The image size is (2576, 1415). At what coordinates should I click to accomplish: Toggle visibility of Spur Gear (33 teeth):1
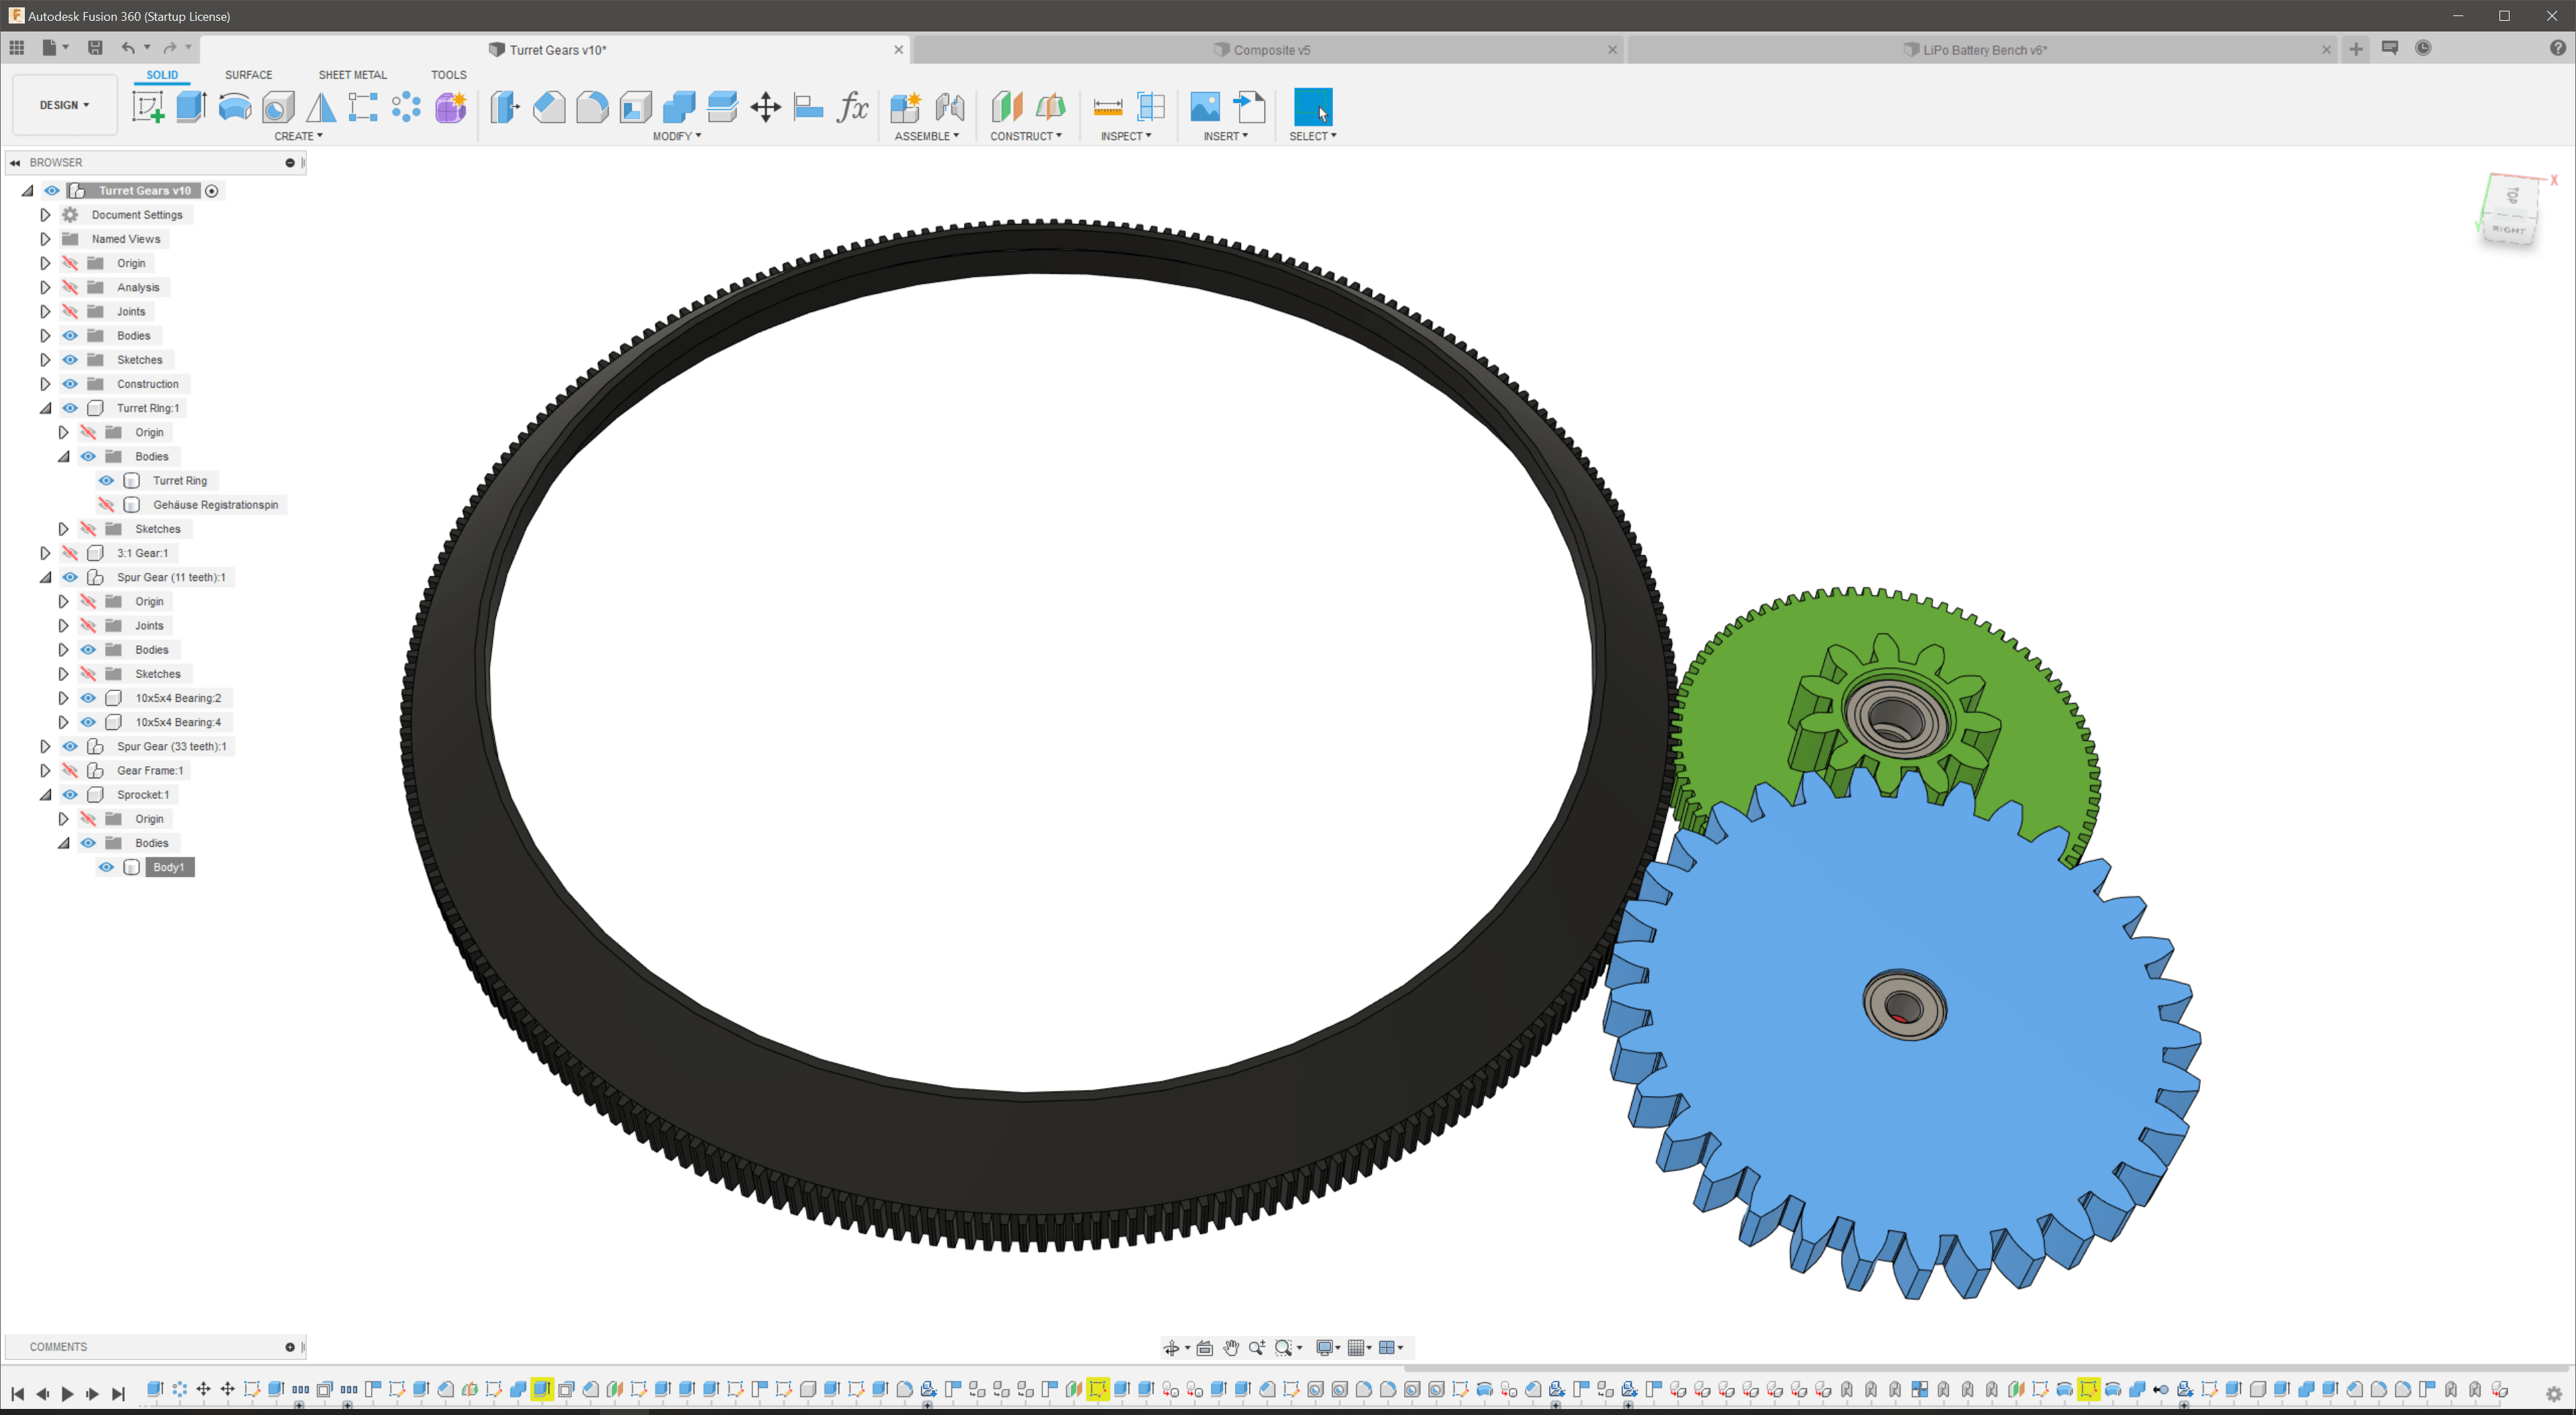coord(70,747)
